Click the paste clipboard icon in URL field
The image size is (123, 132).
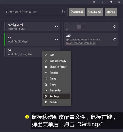click(64, 12)
